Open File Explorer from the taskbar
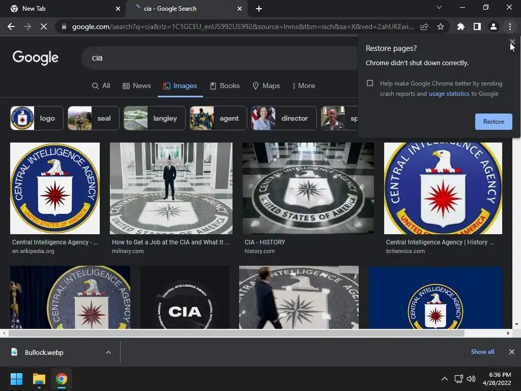The image size is (521, 391). (x=39, y=379)
